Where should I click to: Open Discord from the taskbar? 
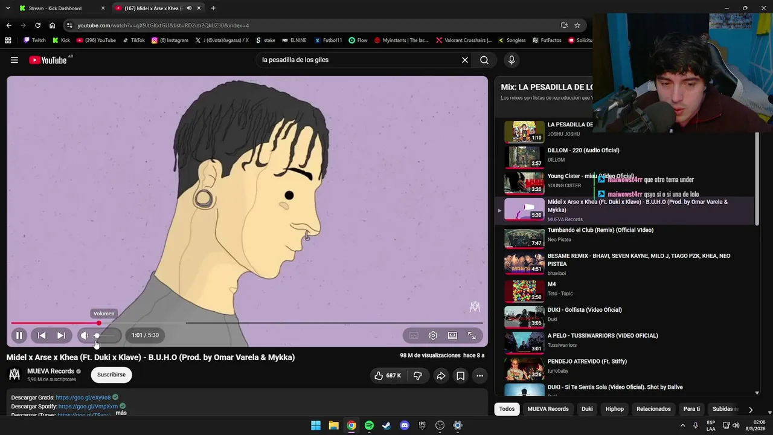pos(405,425)
